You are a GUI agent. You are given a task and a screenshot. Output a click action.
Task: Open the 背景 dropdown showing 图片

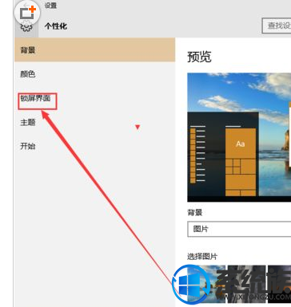(239, 229)
